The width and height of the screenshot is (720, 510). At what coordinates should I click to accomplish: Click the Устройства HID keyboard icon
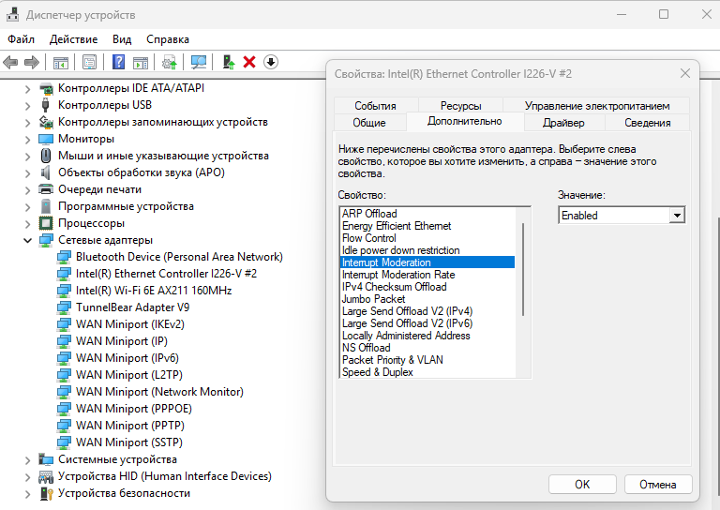coord(46,477)
